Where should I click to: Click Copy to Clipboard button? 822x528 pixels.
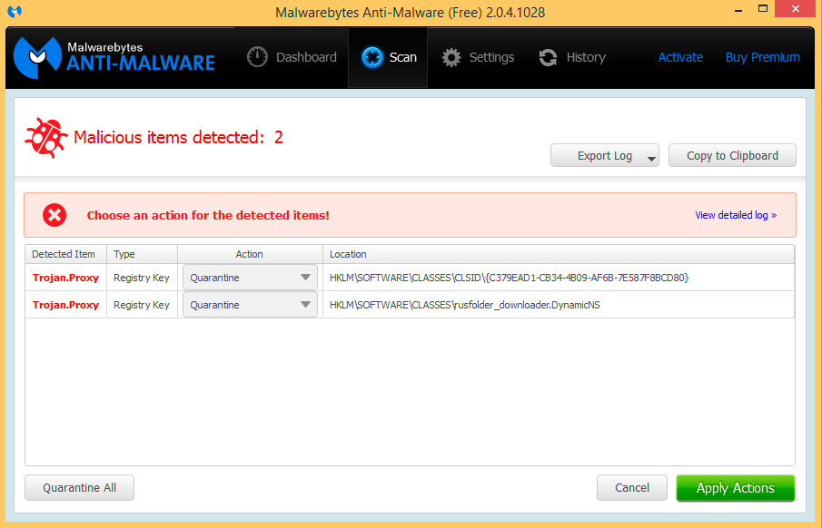pos(732,155)
